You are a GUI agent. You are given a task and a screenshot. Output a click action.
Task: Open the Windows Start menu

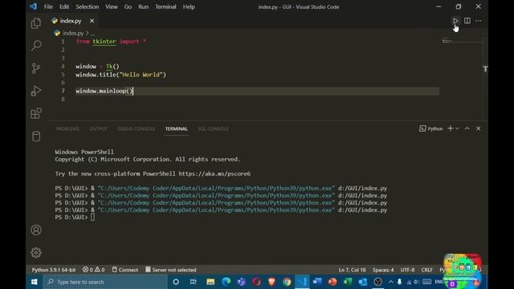34,282
